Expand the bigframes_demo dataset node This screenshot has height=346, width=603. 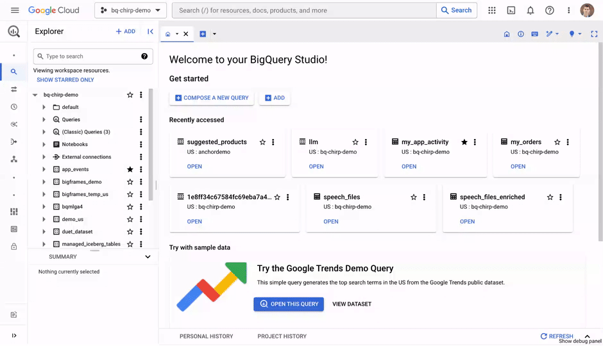(44, 182)
